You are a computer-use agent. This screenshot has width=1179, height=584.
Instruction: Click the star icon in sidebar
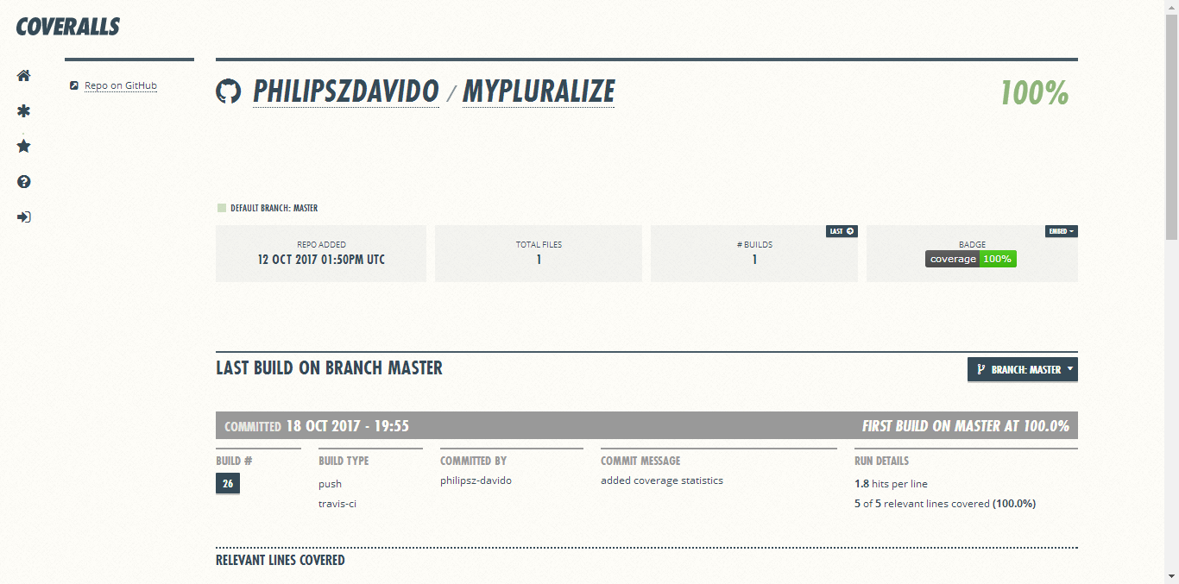pyautogui.click(x=24, y=147)
